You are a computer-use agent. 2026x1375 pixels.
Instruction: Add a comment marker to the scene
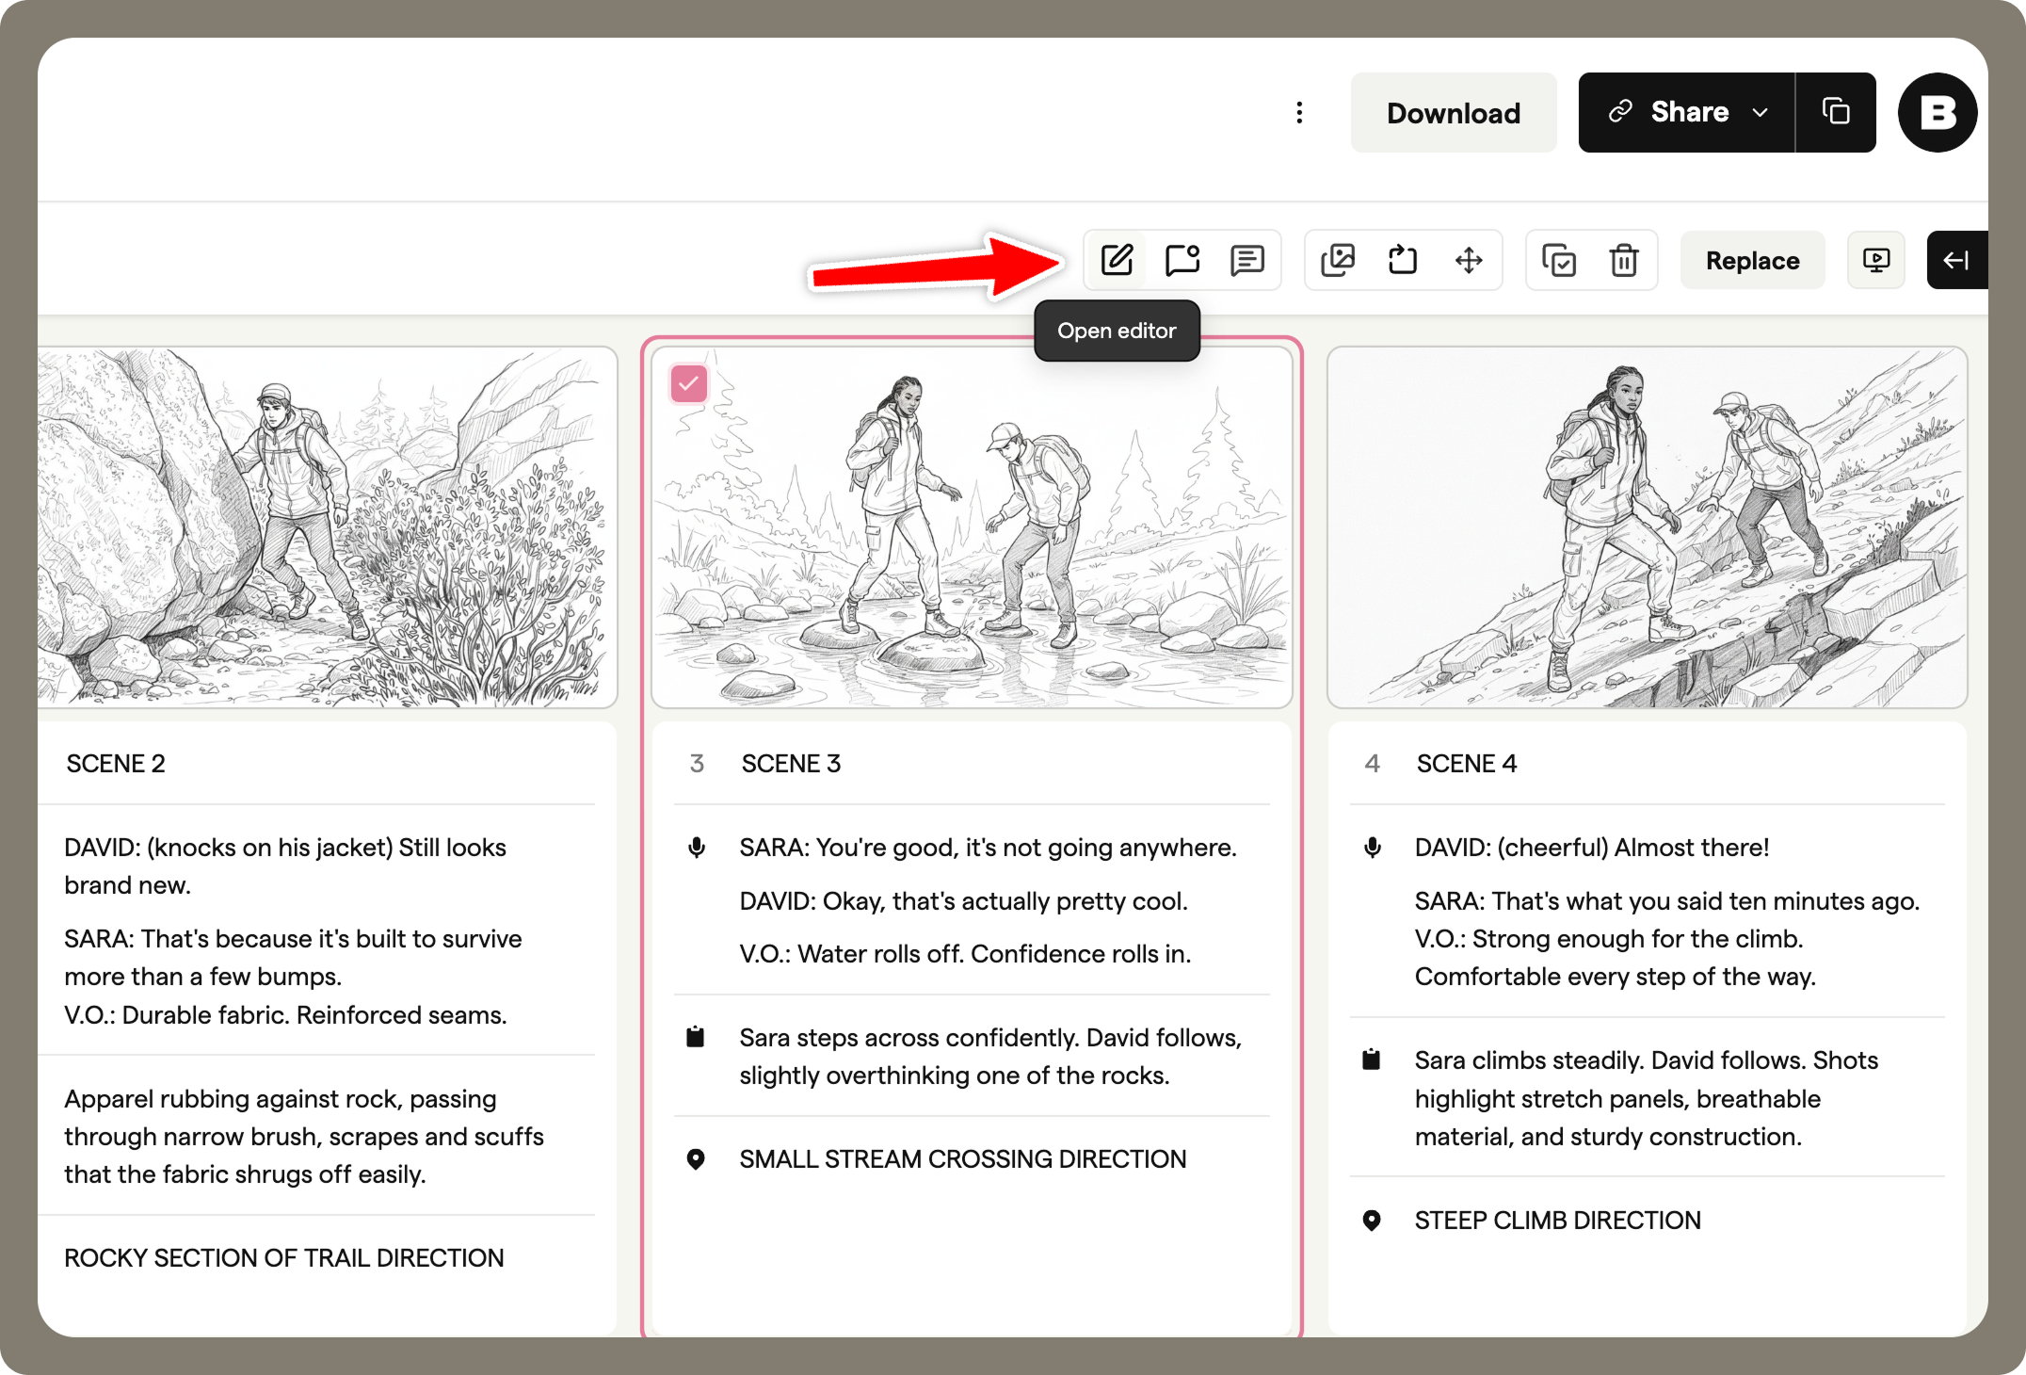(x=1182, y=260)
